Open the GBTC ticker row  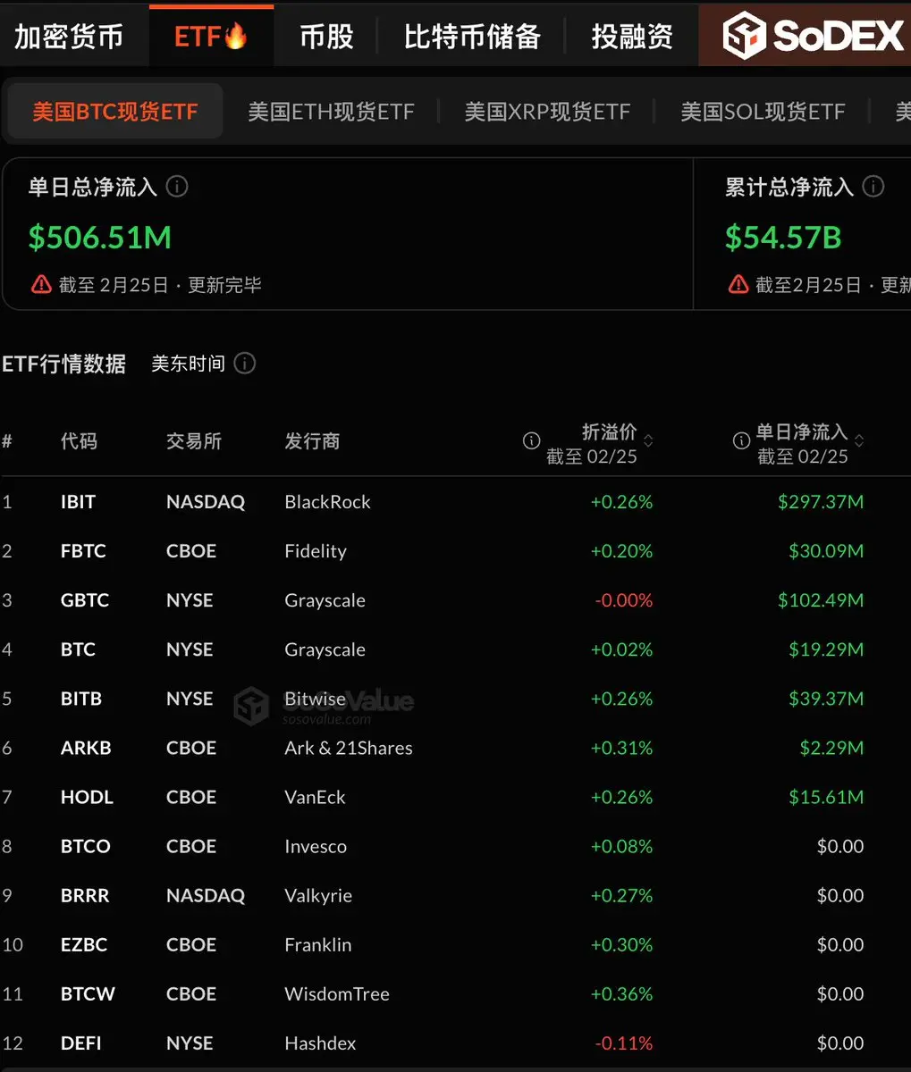(x=85, y=600)
